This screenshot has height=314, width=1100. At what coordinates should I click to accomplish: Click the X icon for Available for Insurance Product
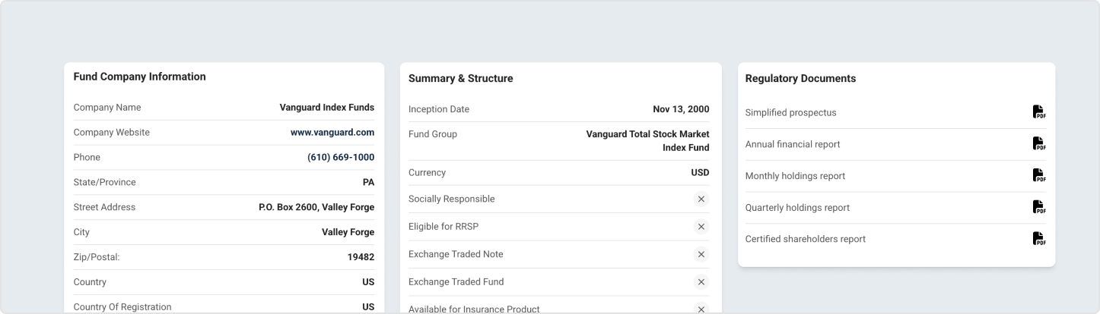click(x=701, y=309)
